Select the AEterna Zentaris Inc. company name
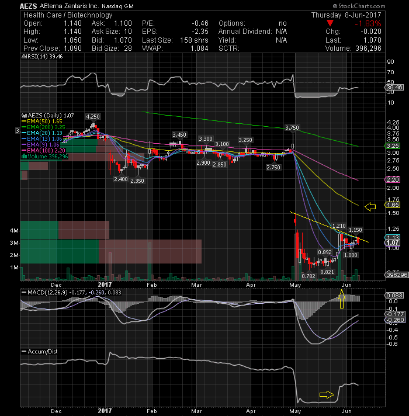 click(x=69, y=6)
